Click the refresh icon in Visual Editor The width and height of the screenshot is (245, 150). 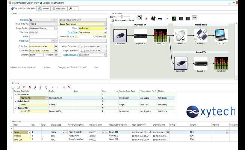point(139,18)
